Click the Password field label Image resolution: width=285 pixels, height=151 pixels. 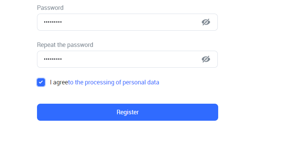coord(50,8)
